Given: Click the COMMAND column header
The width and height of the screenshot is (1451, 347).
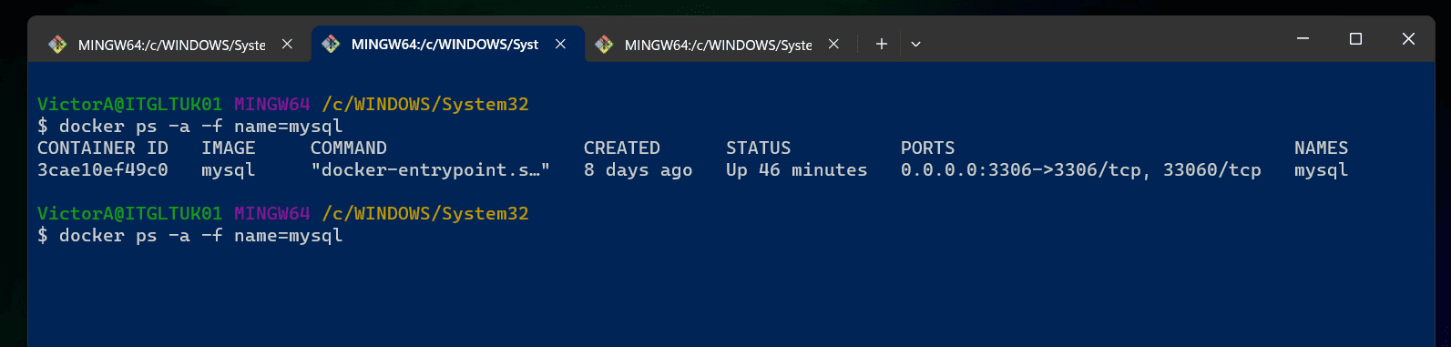Looking at the screenshot, I should click(349, 148).
